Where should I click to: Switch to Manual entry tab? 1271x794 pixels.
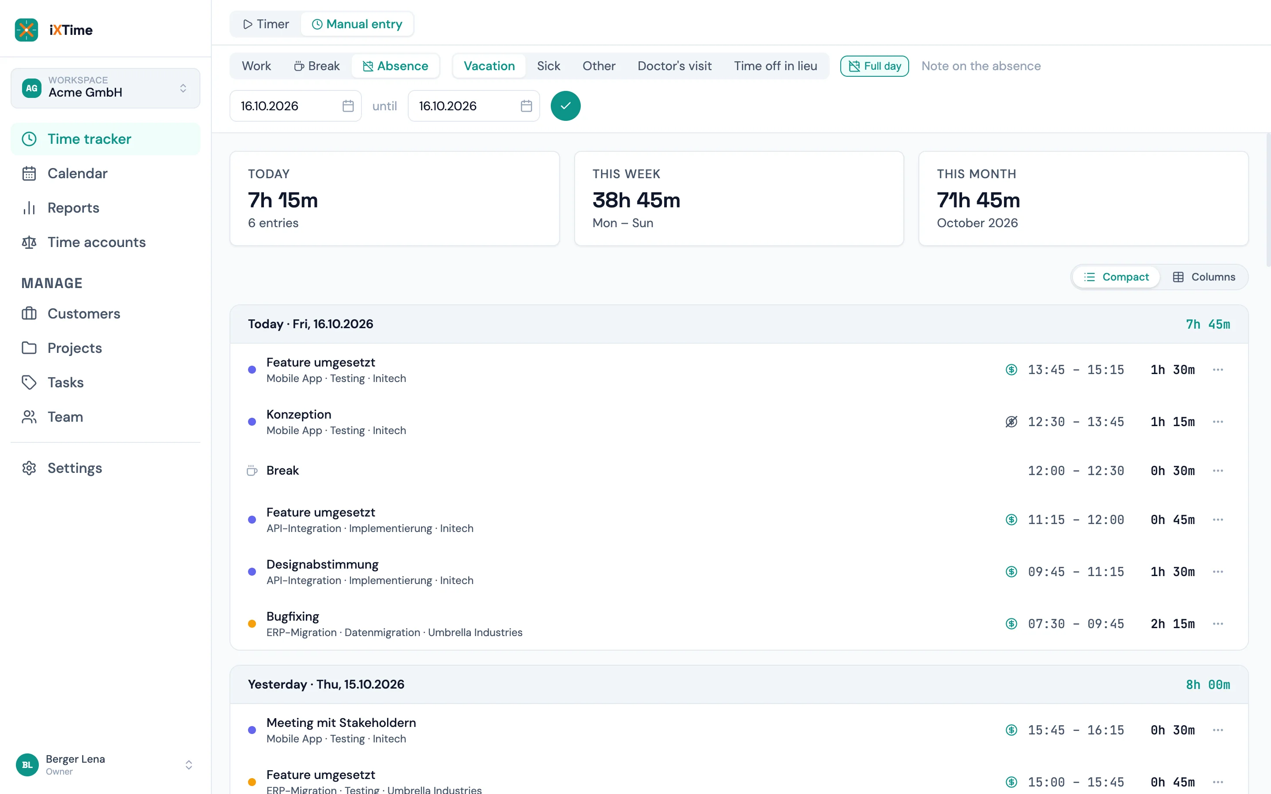tap(357, 24)
